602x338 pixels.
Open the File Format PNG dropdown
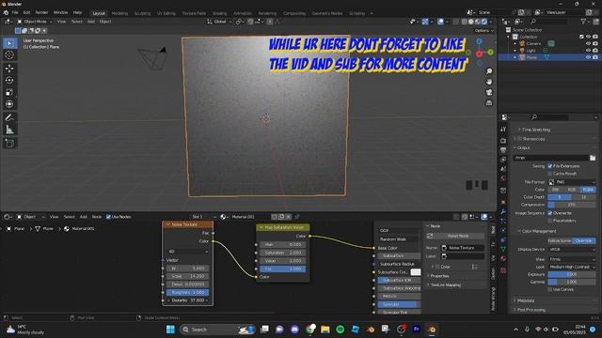point(572,182)
